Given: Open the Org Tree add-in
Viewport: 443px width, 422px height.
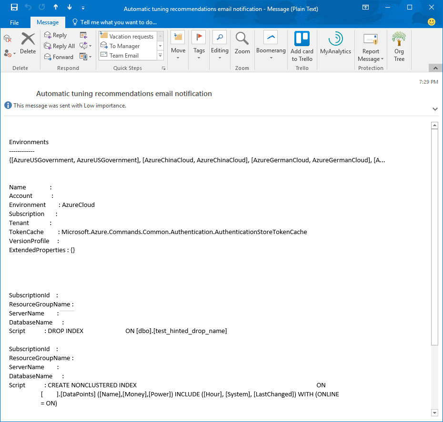Looking at the screenshot, I should pyautogui.click(x=399, y=45).
